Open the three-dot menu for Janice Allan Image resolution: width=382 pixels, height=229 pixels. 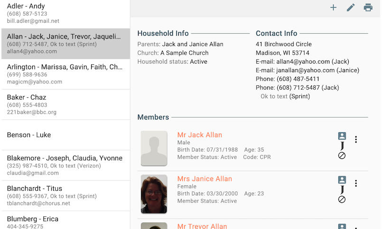coord(356,183)
